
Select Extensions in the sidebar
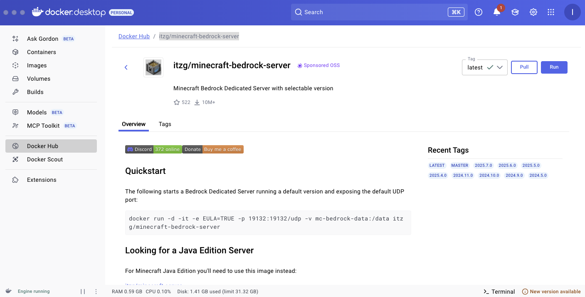pos(51,180)
